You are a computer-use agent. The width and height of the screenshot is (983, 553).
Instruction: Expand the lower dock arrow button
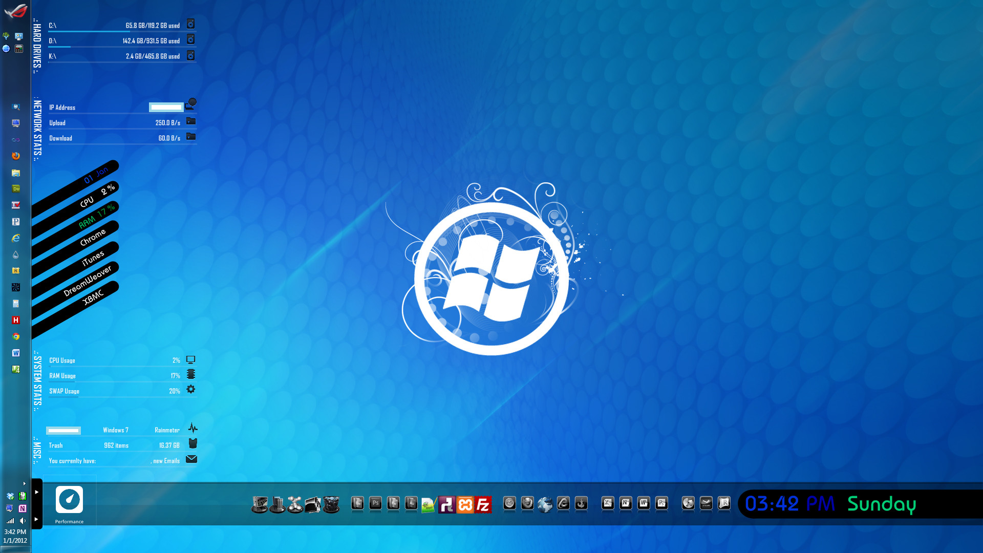37,519
